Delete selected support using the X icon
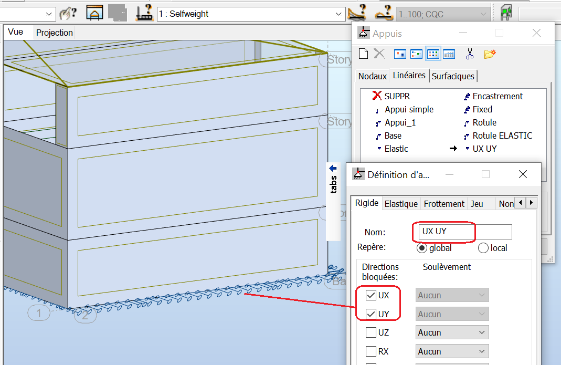561x365 pixels. tap(378, 53)
